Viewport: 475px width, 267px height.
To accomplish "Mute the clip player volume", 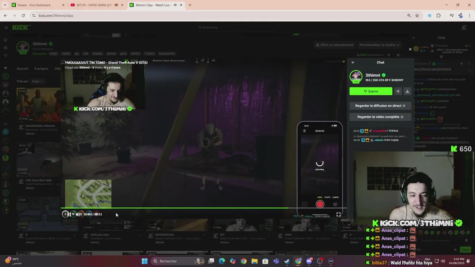I will coord(78,214).
